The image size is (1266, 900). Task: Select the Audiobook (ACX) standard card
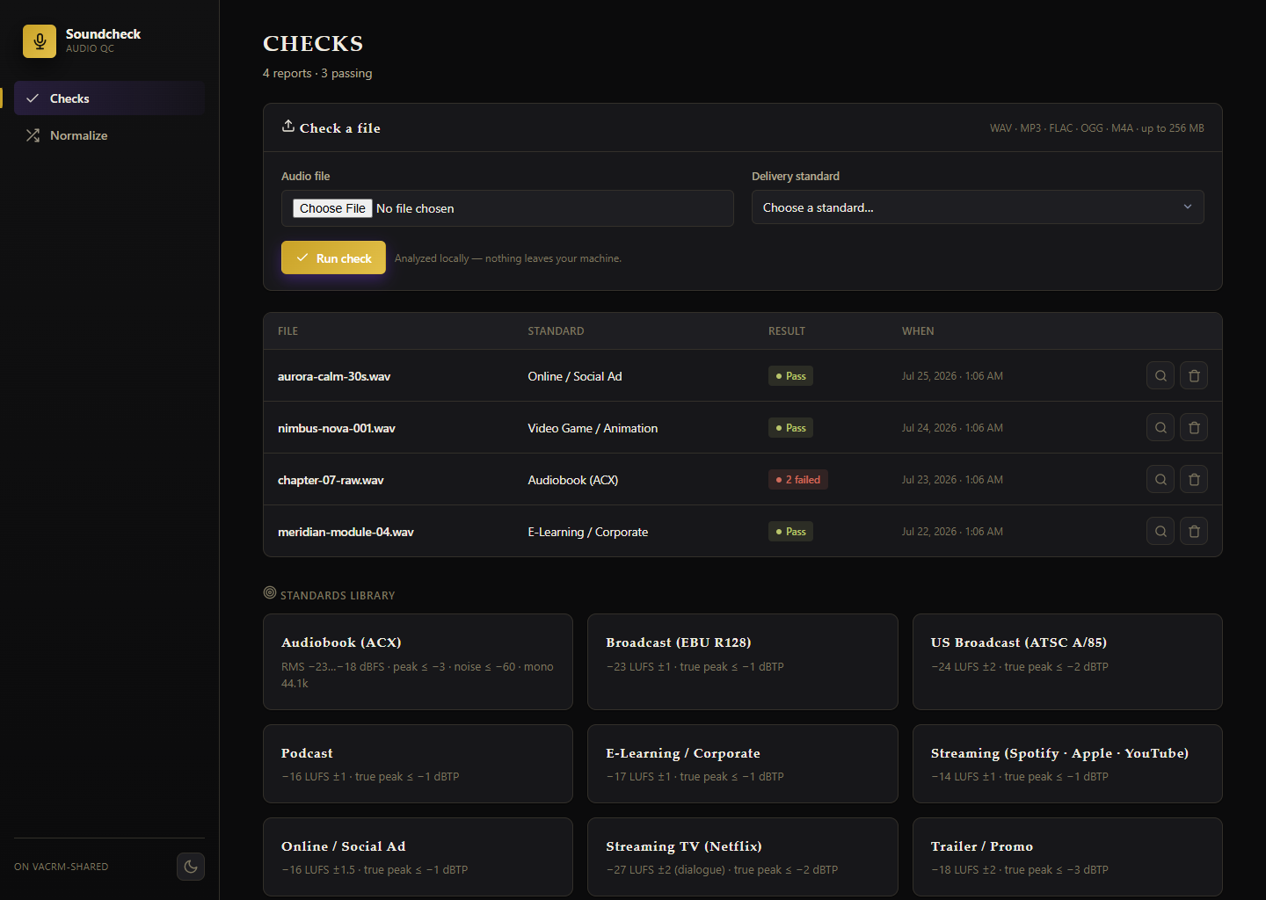pyautogui.click(x=418, y=662)
